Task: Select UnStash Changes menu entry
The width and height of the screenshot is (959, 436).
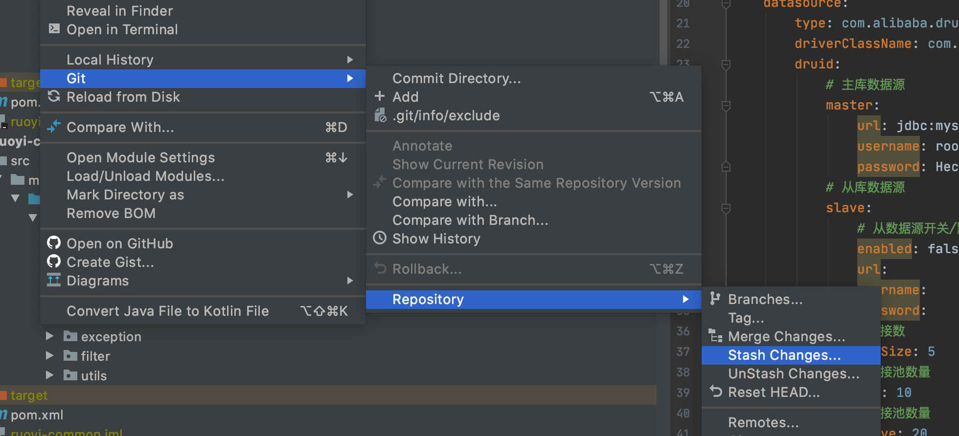Action: (x=793, y=374)
